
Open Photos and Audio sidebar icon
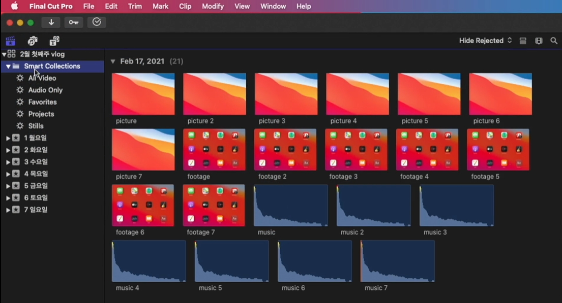(x=33, y=41)
